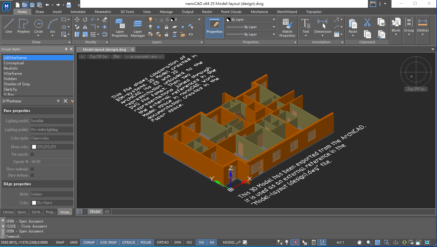
Task: Click the m1:1 scale button
Action: 340,242
